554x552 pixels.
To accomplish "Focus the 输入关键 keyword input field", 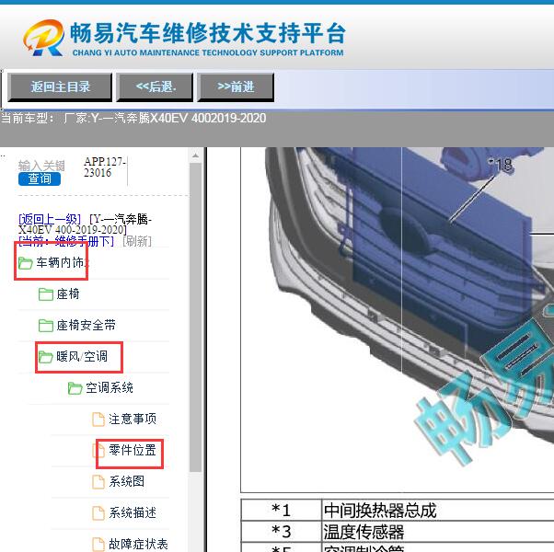I will 41,166.
